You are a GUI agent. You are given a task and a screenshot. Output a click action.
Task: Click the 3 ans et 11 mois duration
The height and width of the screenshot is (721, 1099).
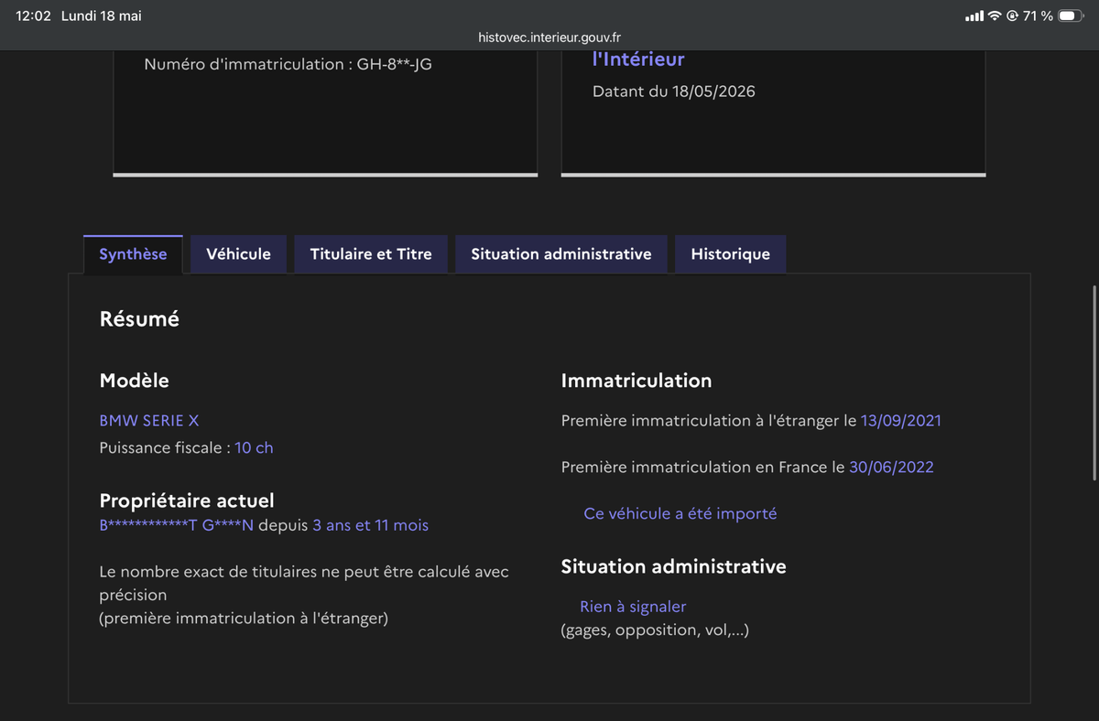point(370,525)
